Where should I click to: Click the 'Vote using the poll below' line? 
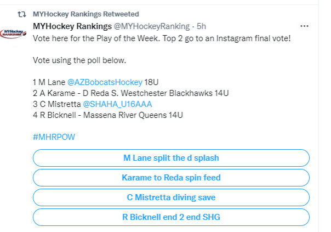pyautogui.click(x=79, y=60)
